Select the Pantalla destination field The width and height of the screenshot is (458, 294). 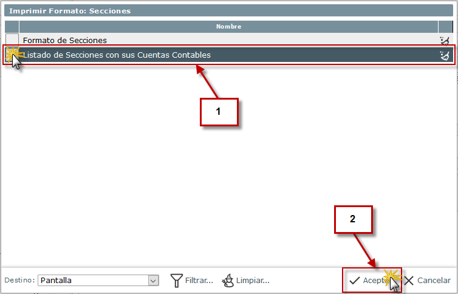[98, 281]
